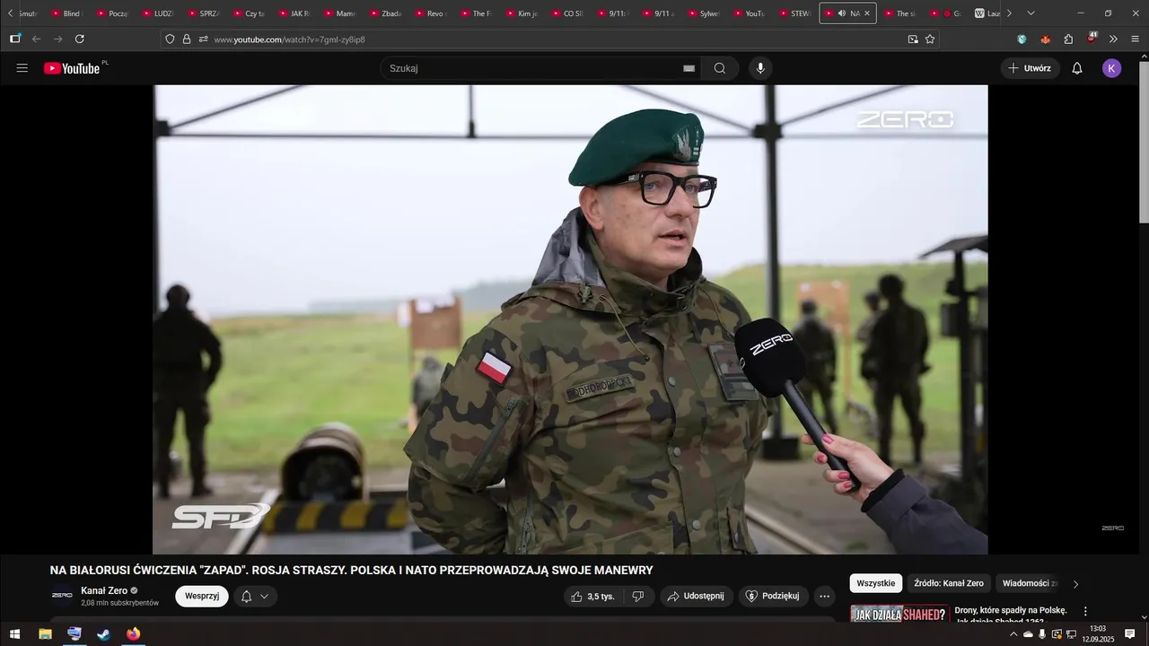The image size is (1149, 646).
Task: Open the taskbar clock 13:03
Action: 1097,634
